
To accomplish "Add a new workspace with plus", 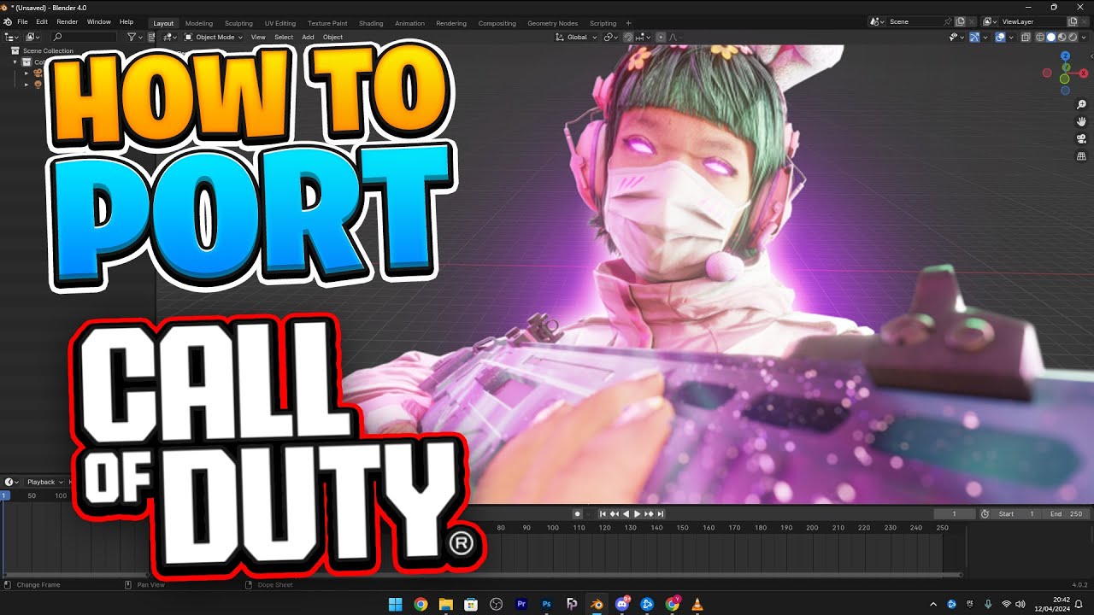I will tap(628, 23).
